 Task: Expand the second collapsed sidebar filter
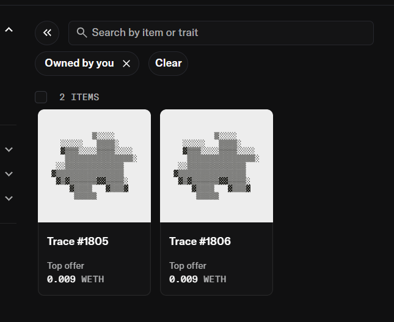pyautogui.click(x=9, y=174)
